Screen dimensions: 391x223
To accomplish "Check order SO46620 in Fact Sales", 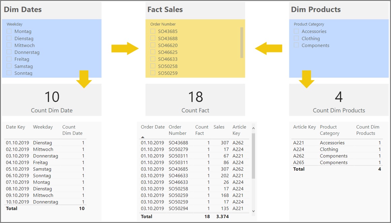I will pos(153,45).
